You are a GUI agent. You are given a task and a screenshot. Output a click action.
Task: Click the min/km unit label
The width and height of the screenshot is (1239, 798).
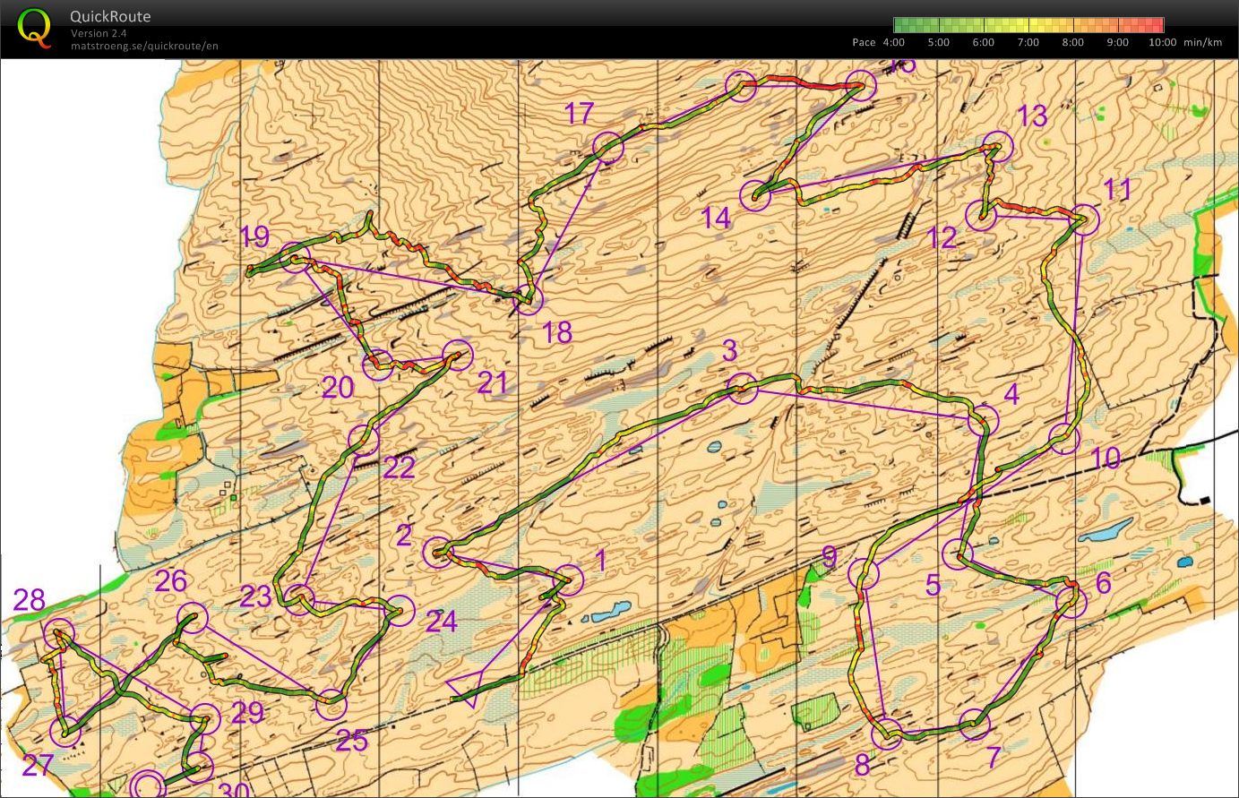pyautogui.click(x=1202, y=42)
